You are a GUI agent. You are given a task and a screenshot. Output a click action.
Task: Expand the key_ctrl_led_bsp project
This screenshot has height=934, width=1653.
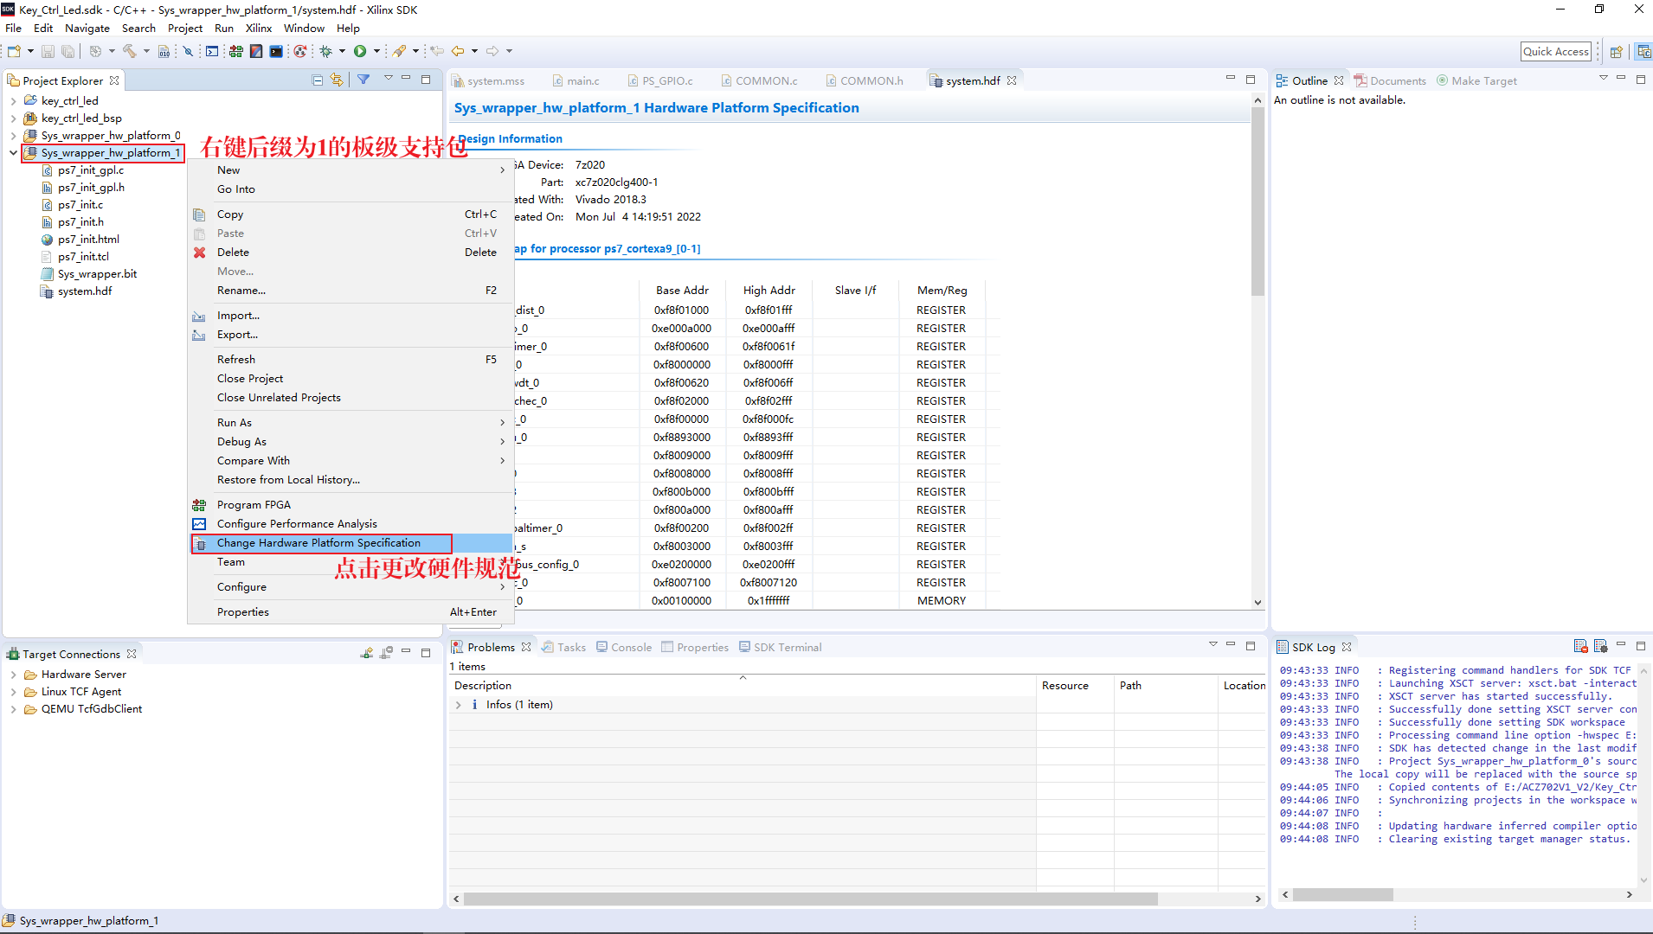(x=13, y=118)
